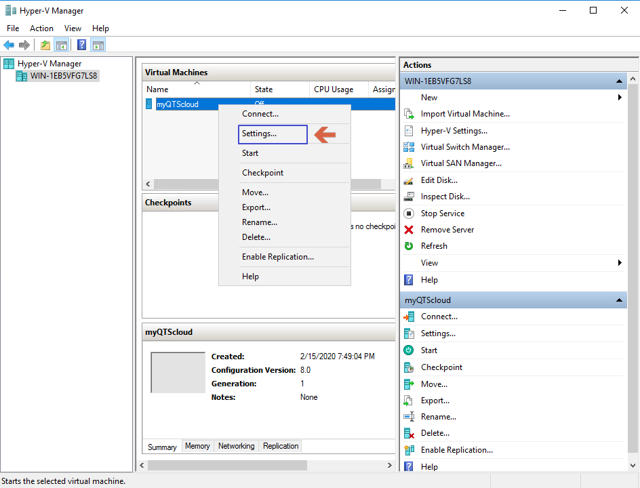Image resolution: width=640 pixels, height=488 pixels.
Task: Click the CPU Usage column header
Action: tap(339, 89)
